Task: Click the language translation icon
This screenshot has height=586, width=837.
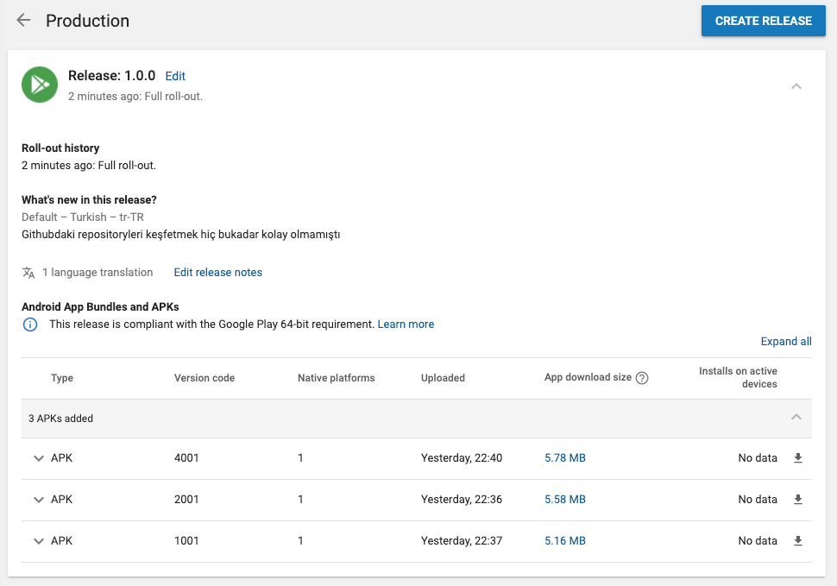Action: [x=28, y=273]
